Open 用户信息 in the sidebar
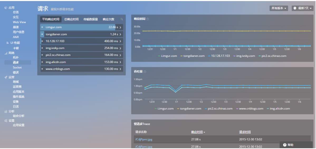Screen dimensions: 316x149 point(19,32)
